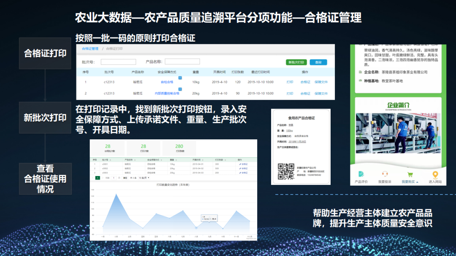Screen dimensions: 456x256
Task: Click inside the 批次号 input field
Action: [x=118, y=61]
